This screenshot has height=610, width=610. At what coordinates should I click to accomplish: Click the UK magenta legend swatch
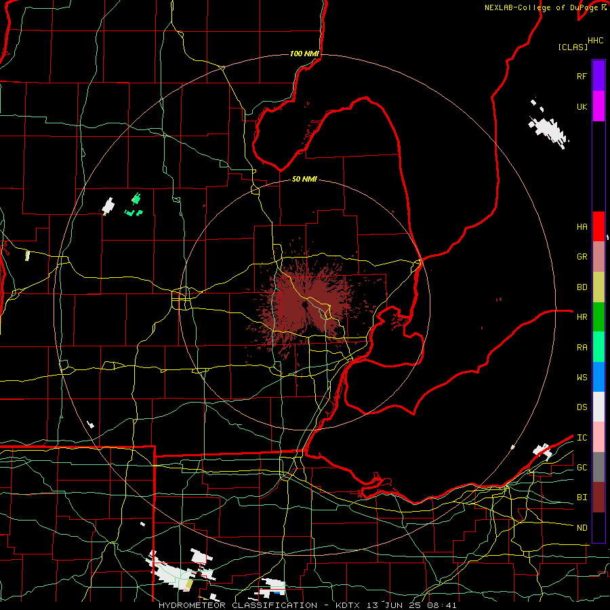[598, 106]
